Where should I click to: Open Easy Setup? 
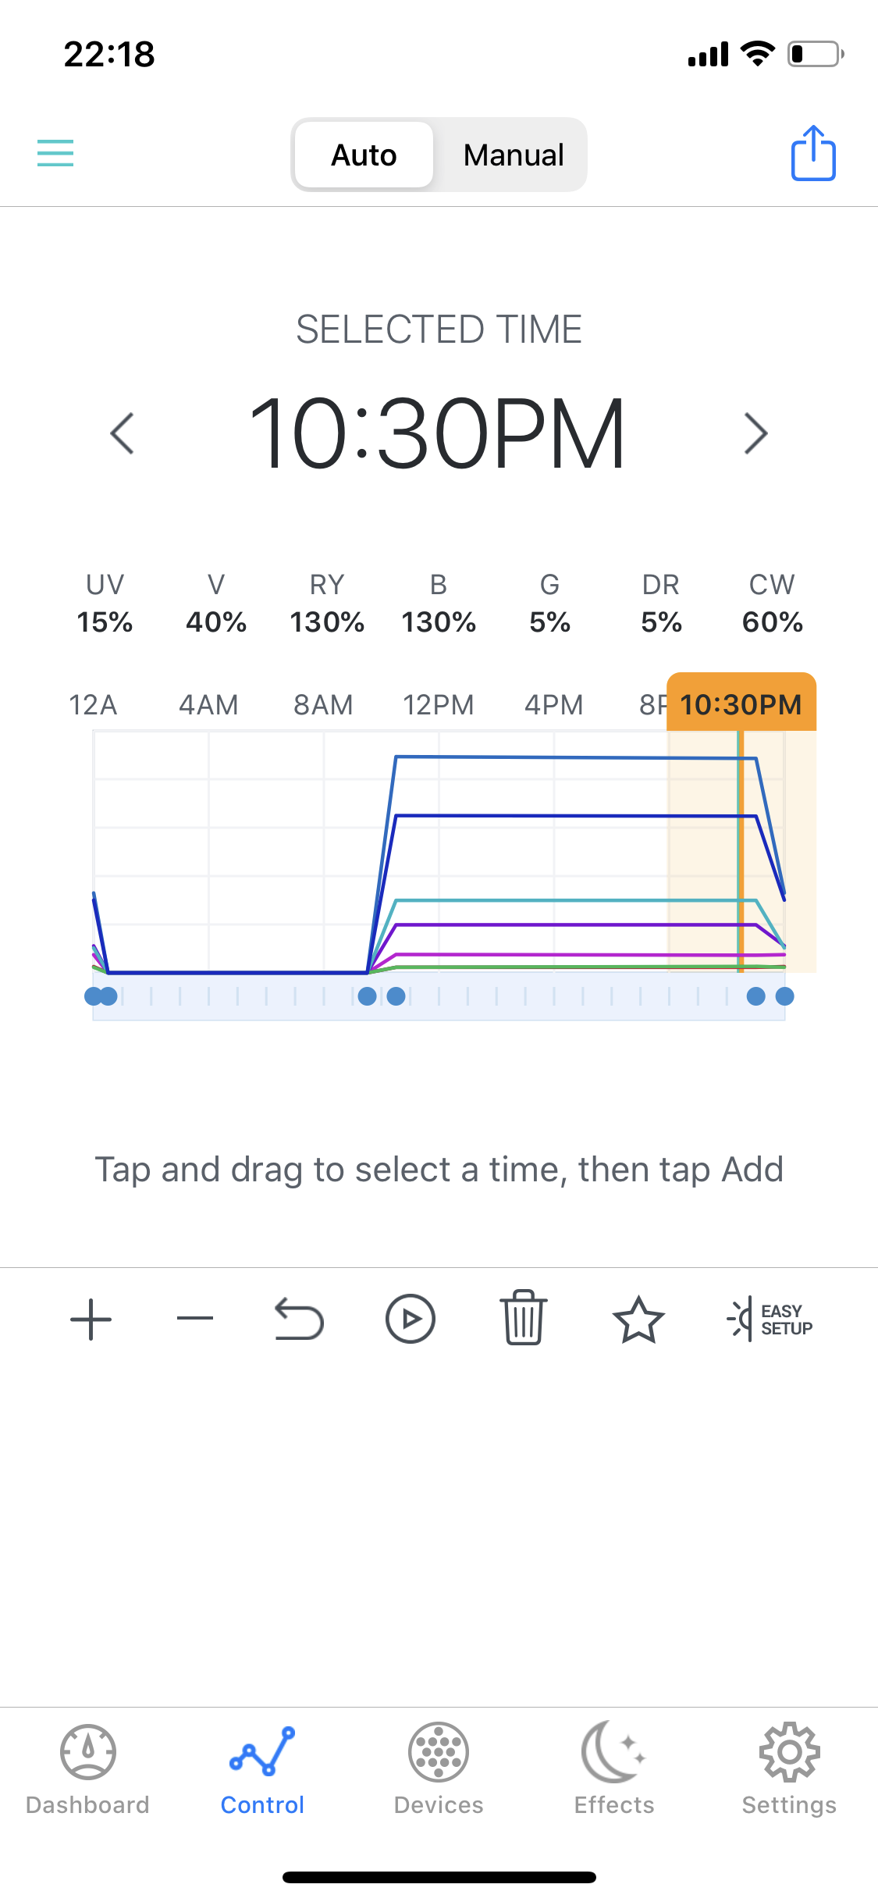tap(770, 1320)
